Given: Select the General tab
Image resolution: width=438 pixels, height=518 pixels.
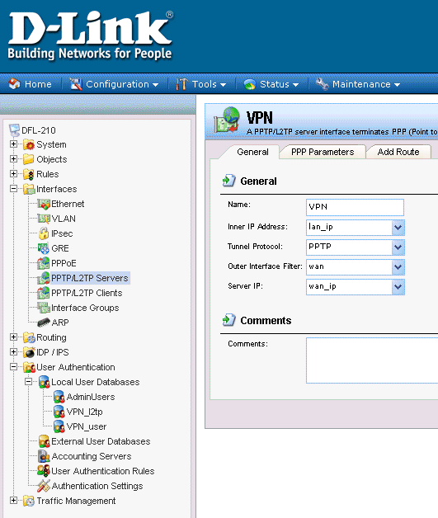Looking at the screenshot, I should pos(252,152).
